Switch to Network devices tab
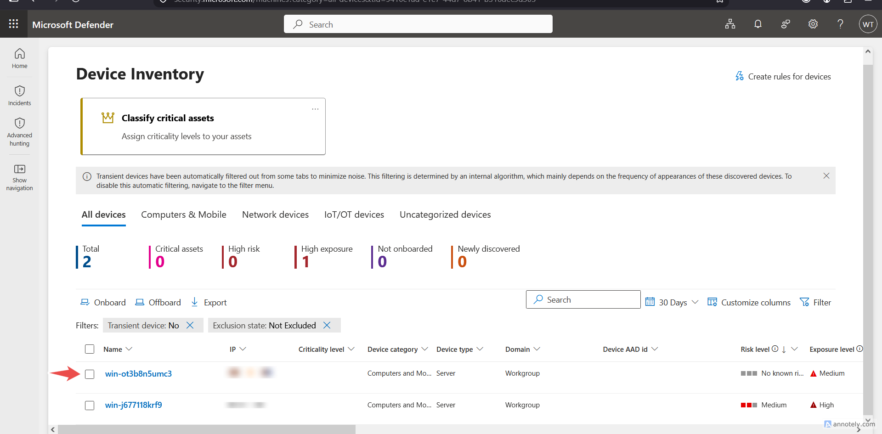882x434 pixels. tap(276, 214)
